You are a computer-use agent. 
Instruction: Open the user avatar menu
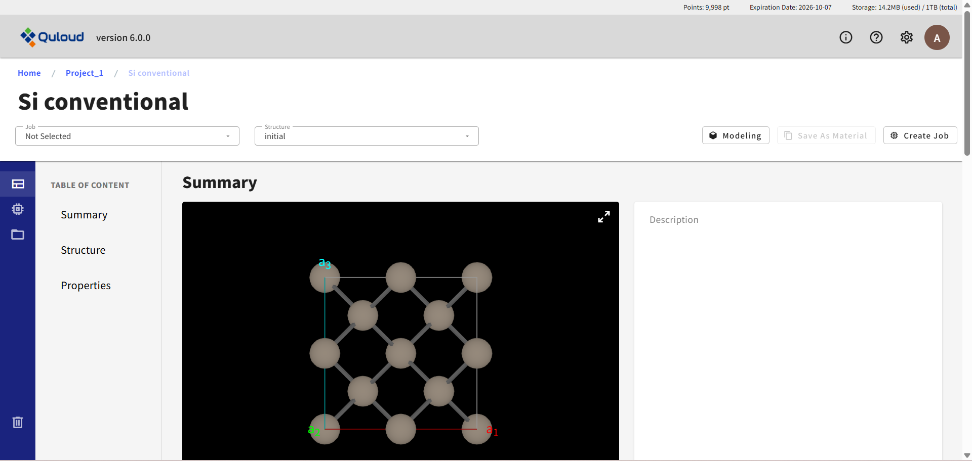(x=937, y=37)
